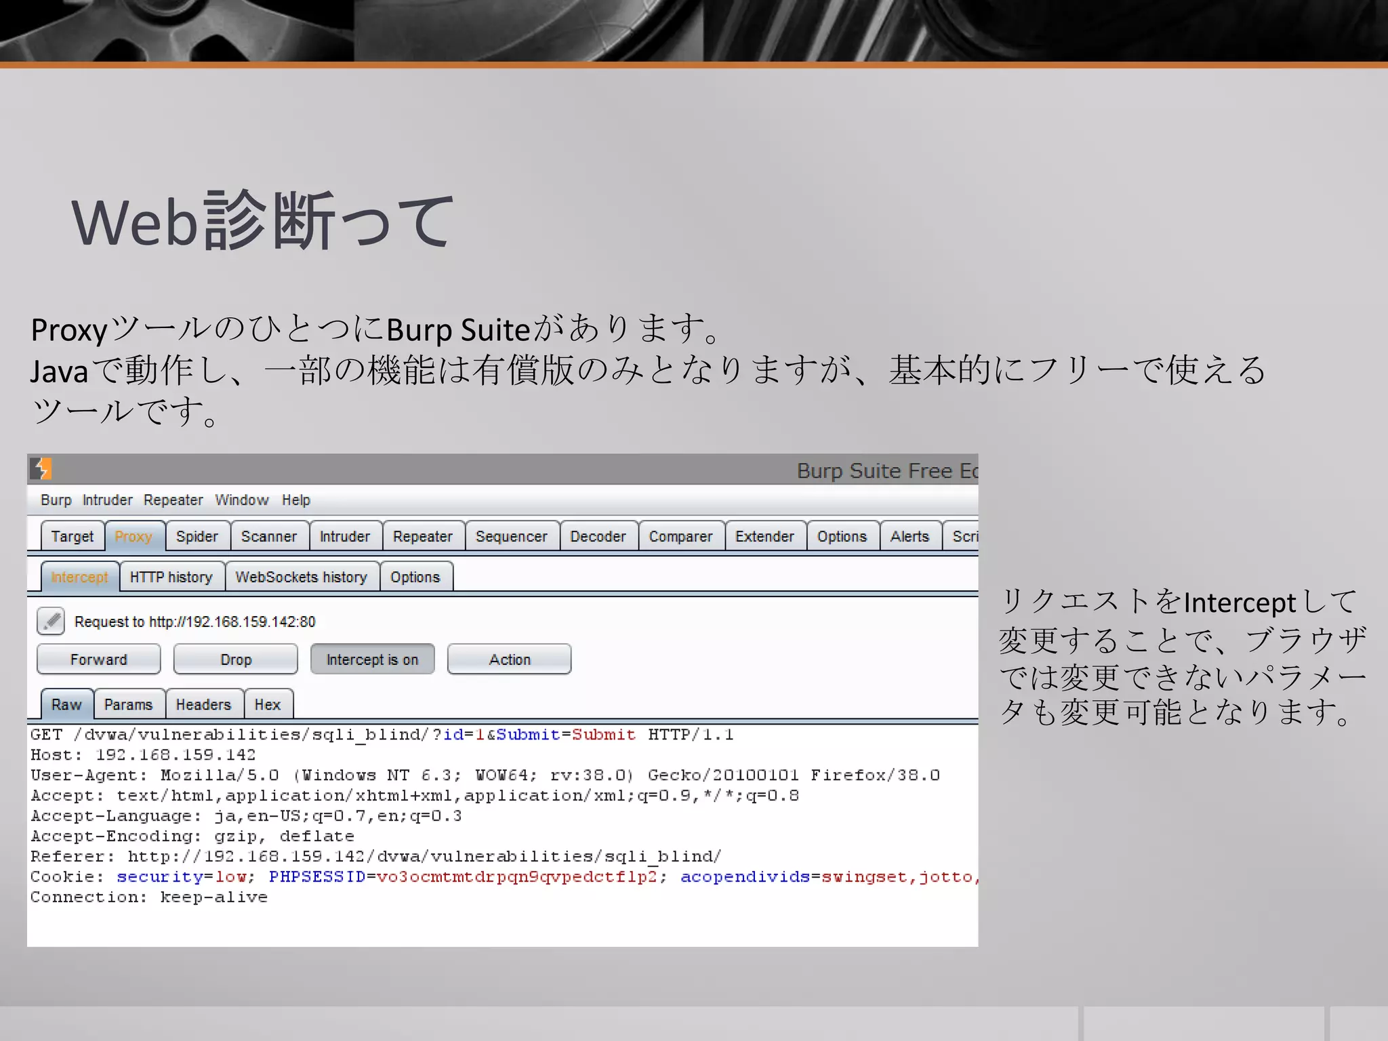Click the security=low cookie parameter
Viewport: 1388px width, 1041px height.
[x=182, y=877]
